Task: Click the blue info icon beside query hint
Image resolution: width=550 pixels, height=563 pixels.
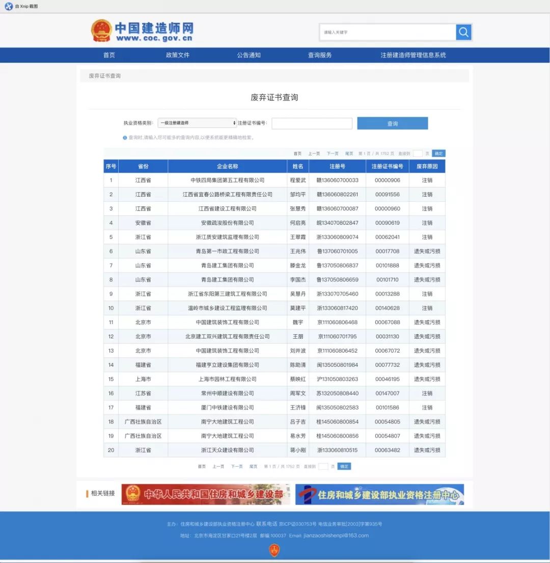Action: coord(125,138)
